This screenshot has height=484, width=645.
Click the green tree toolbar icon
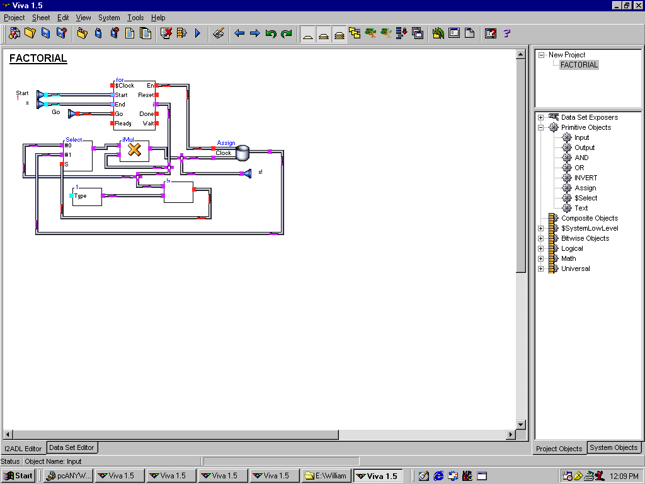(371, 33)
